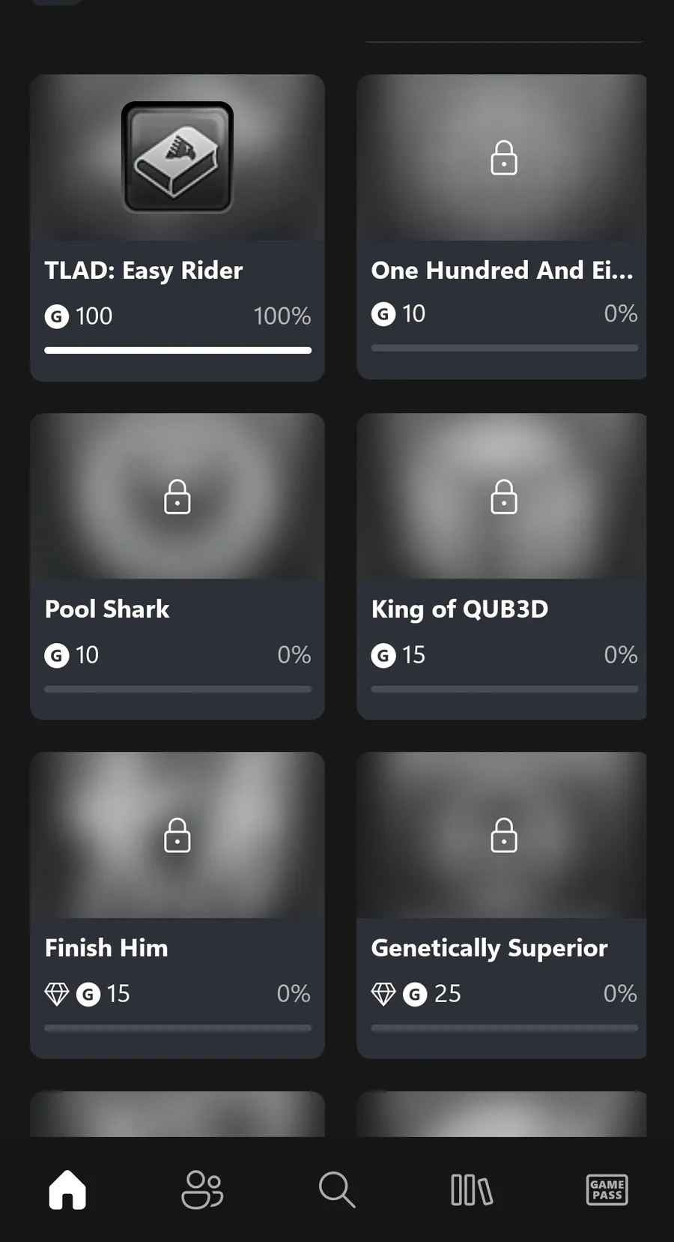Screen dimensions: 674x1242
Task: Click the TLAD: Easy Rider progress bar
Action: pos(177,350)
